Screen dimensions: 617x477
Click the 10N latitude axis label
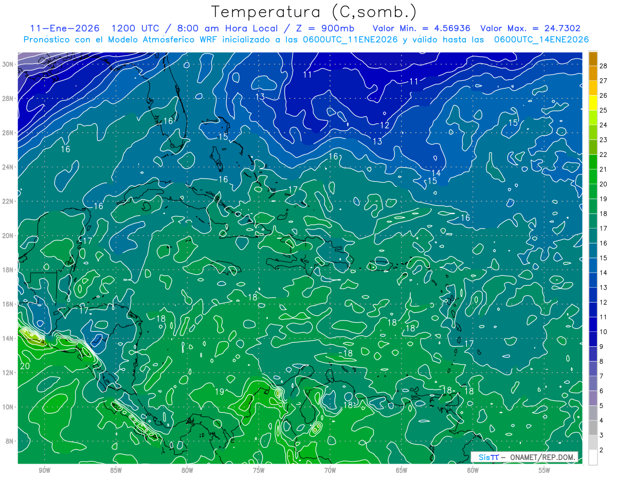click(x=9, y=407)
